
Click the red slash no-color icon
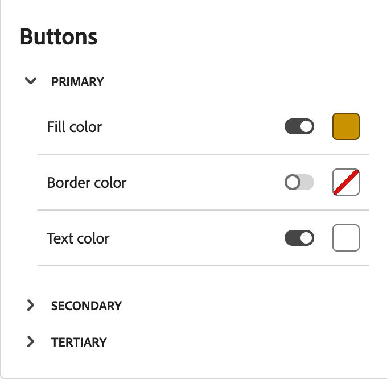346,183
